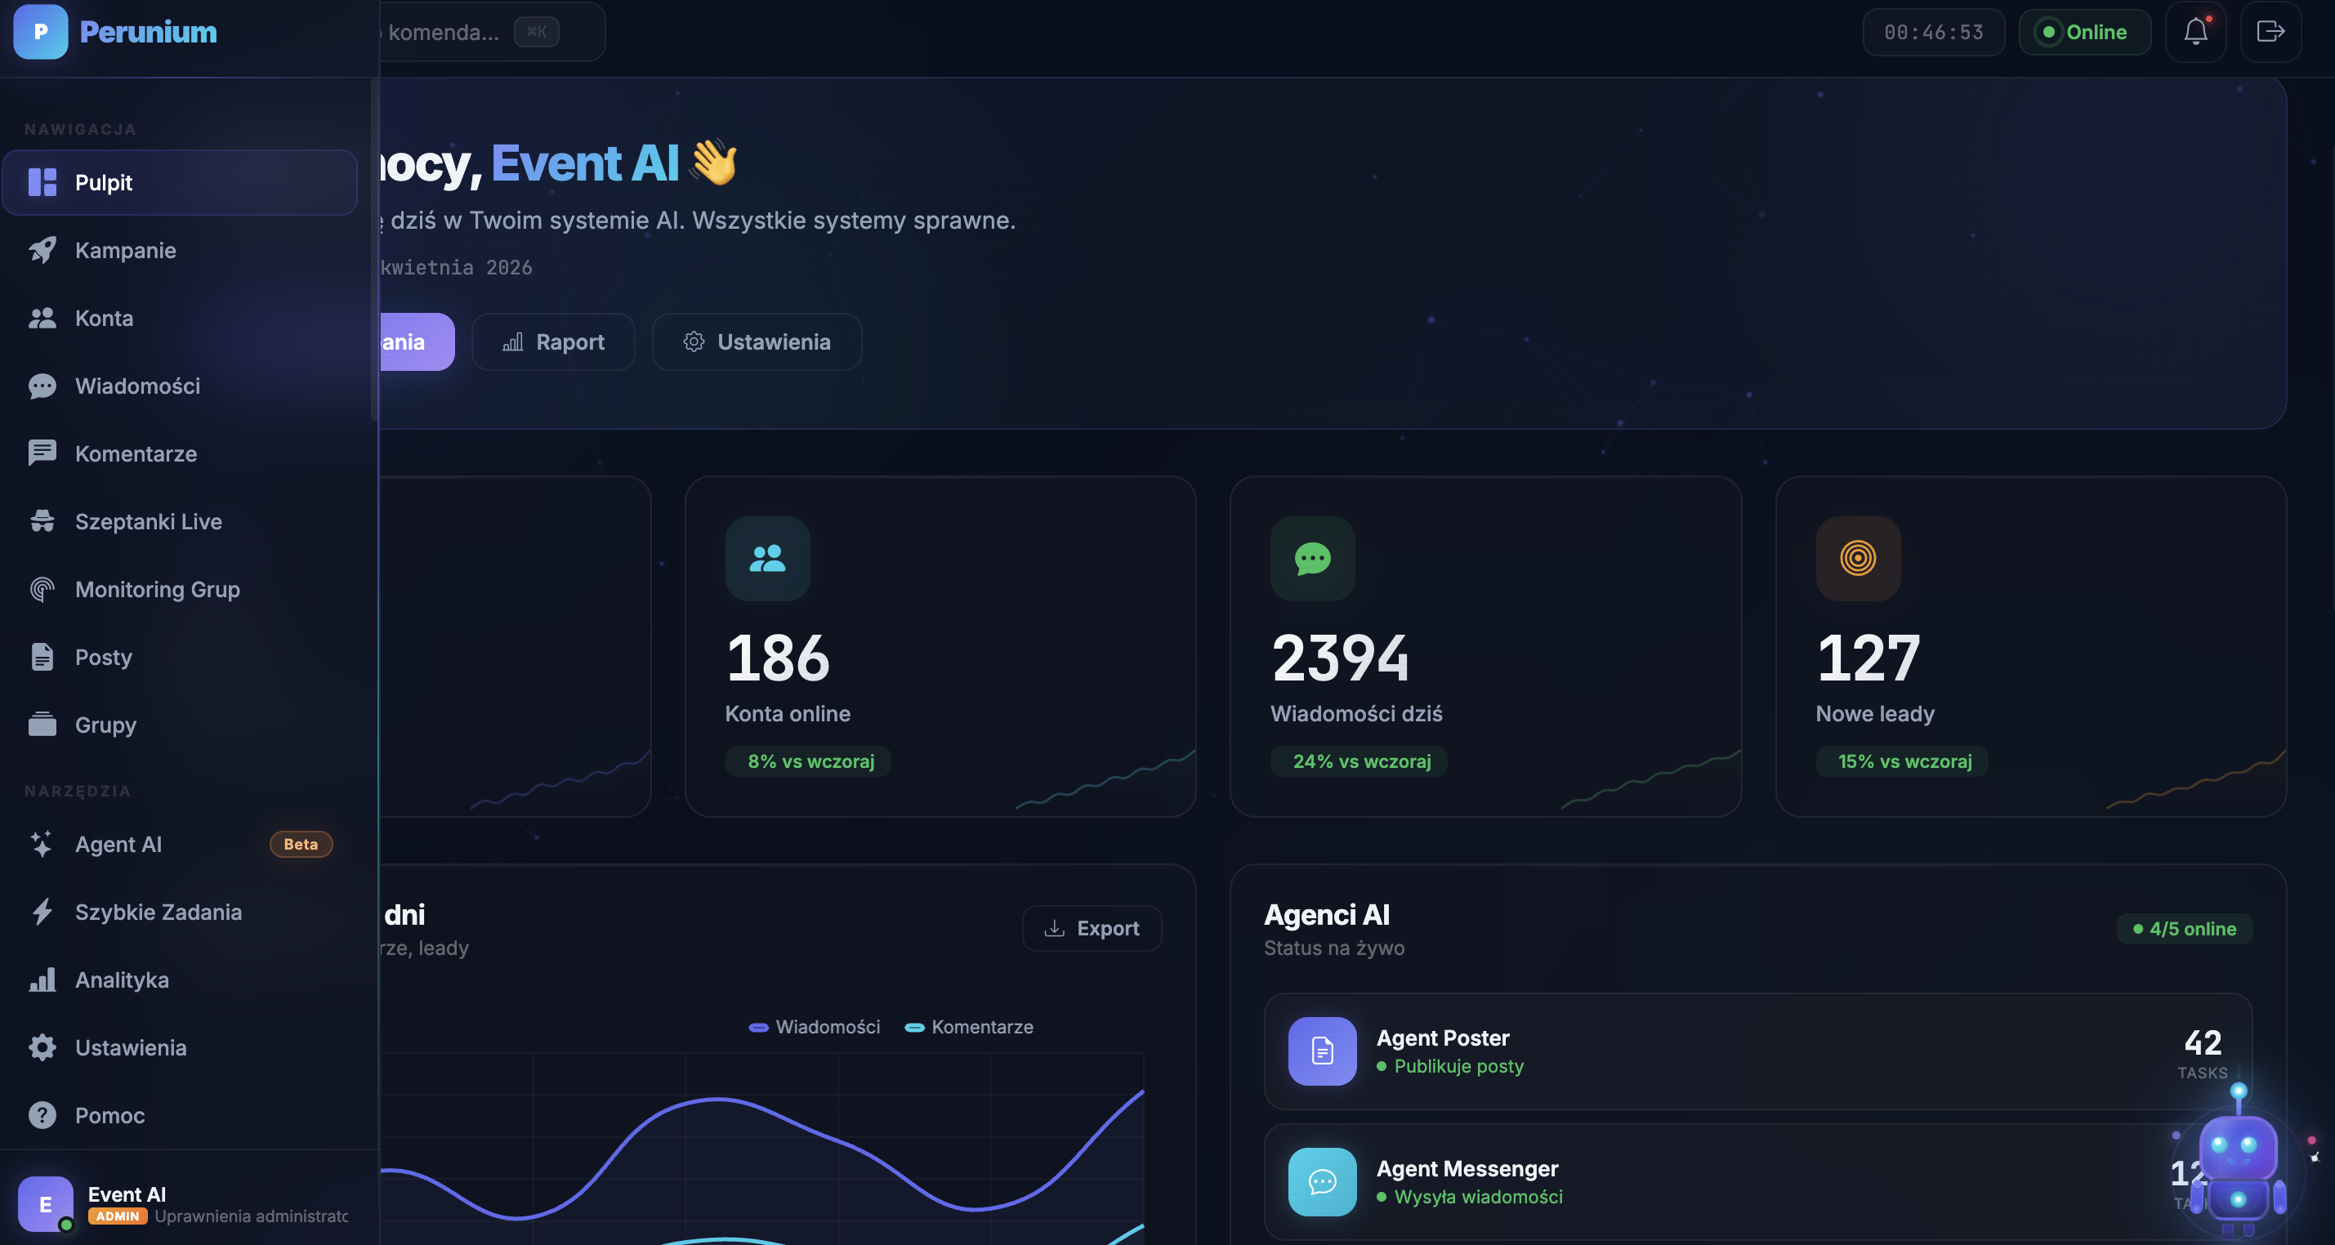This screenshot has width=2335, height=1245.
Task: Click the Pomoc question mark icon
Action: (42, 1115)
